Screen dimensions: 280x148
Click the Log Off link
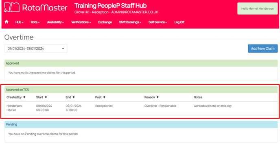179,22
